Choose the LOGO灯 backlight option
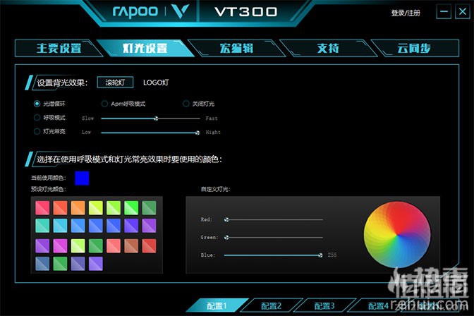Viewport: 474px width, 316px height. coord(156,83)
